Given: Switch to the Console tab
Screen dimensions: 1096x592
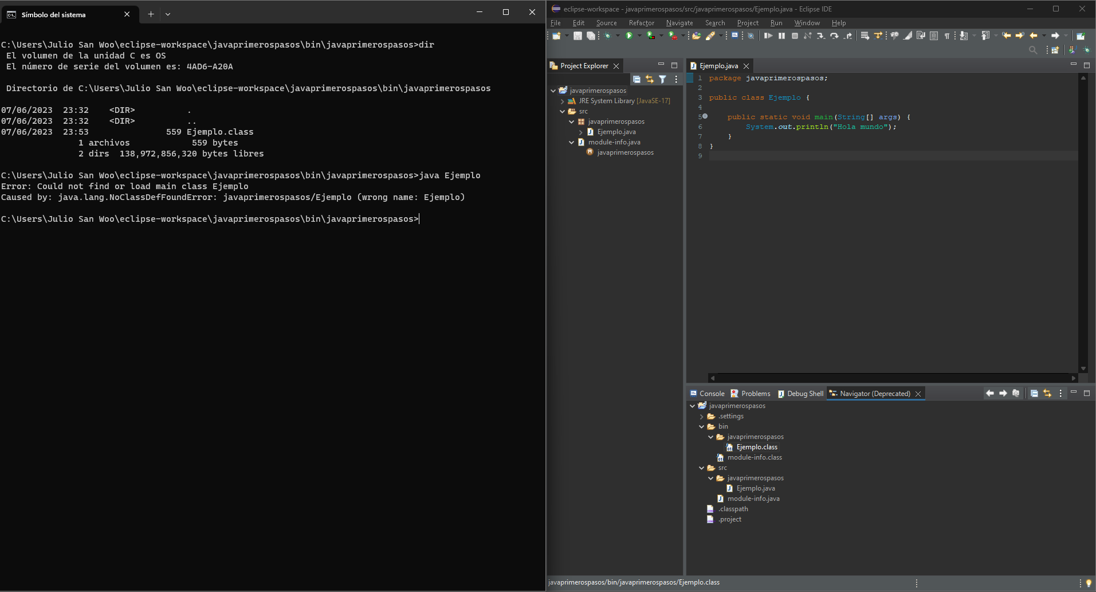Looking at the screenshot, I should pos(708,393).
